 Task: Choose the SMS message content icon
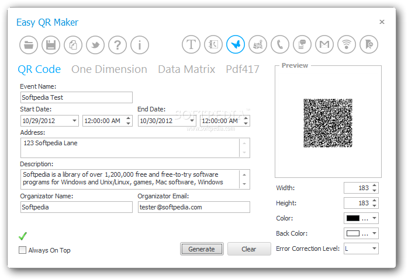tap(302, 44)
